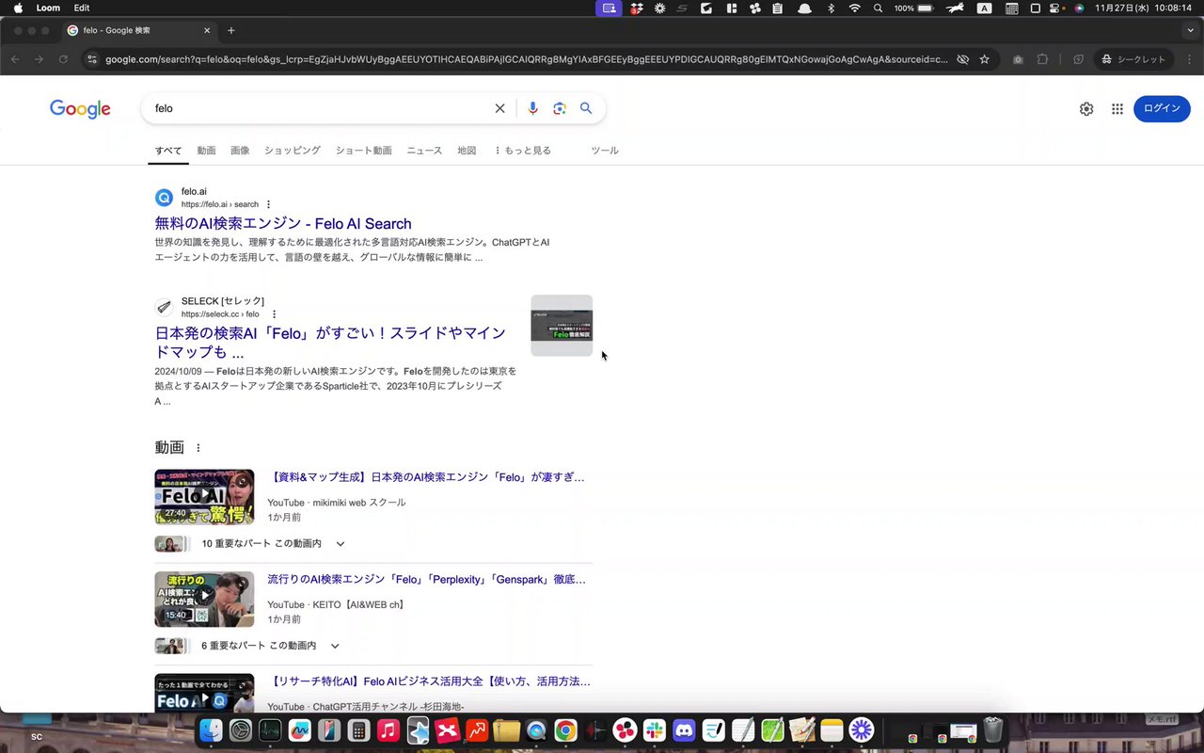
Task: Launch Slack from the Dock
Action: click(x=655, y=730)
